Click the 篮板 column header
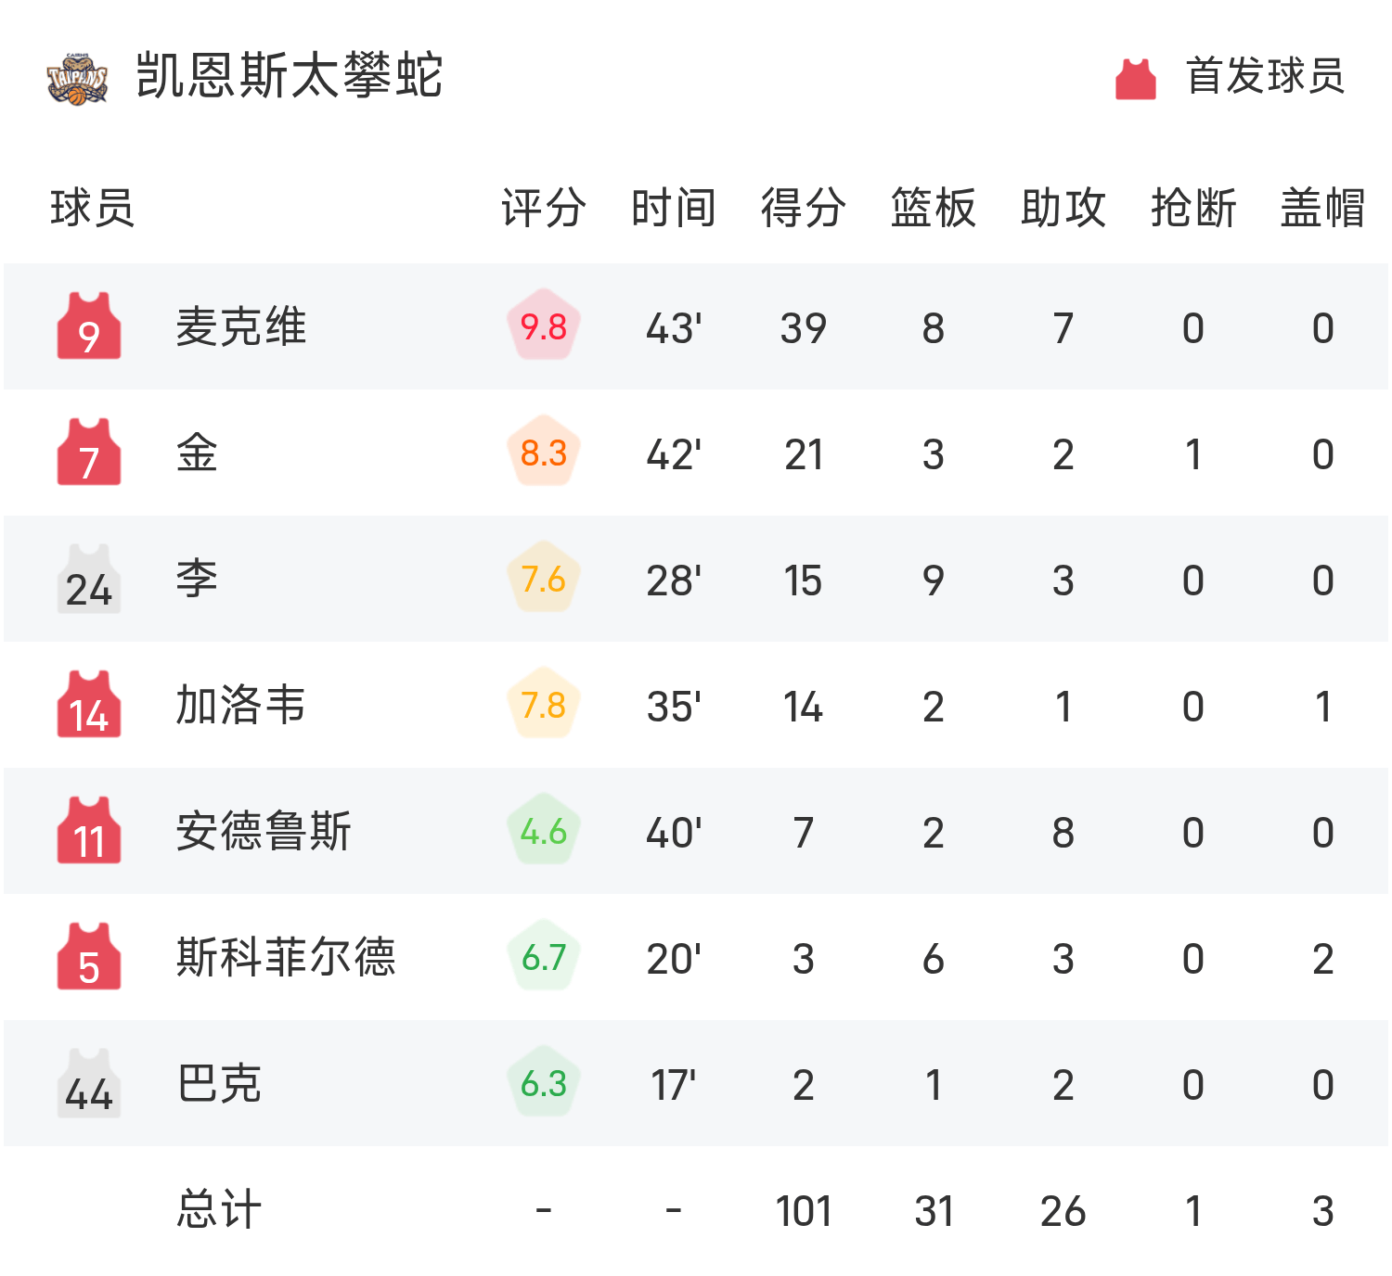Viewport: 1392px width, 1276px height. [934, 208]
